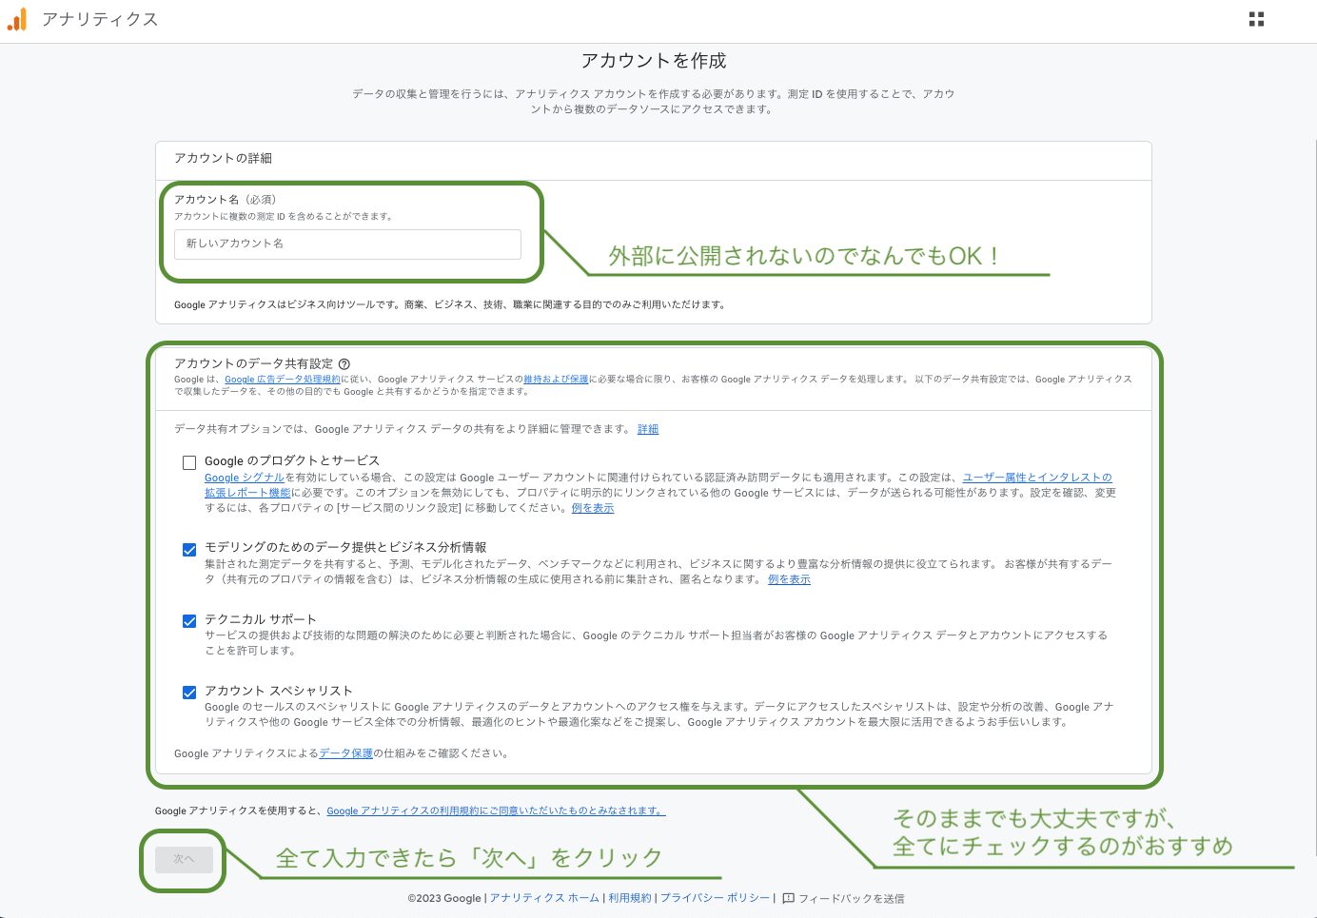This screenshot has width=1317, height=918.
Task: Open the プライバシー ポリシー footer link
Action: [x=715, y=898]
